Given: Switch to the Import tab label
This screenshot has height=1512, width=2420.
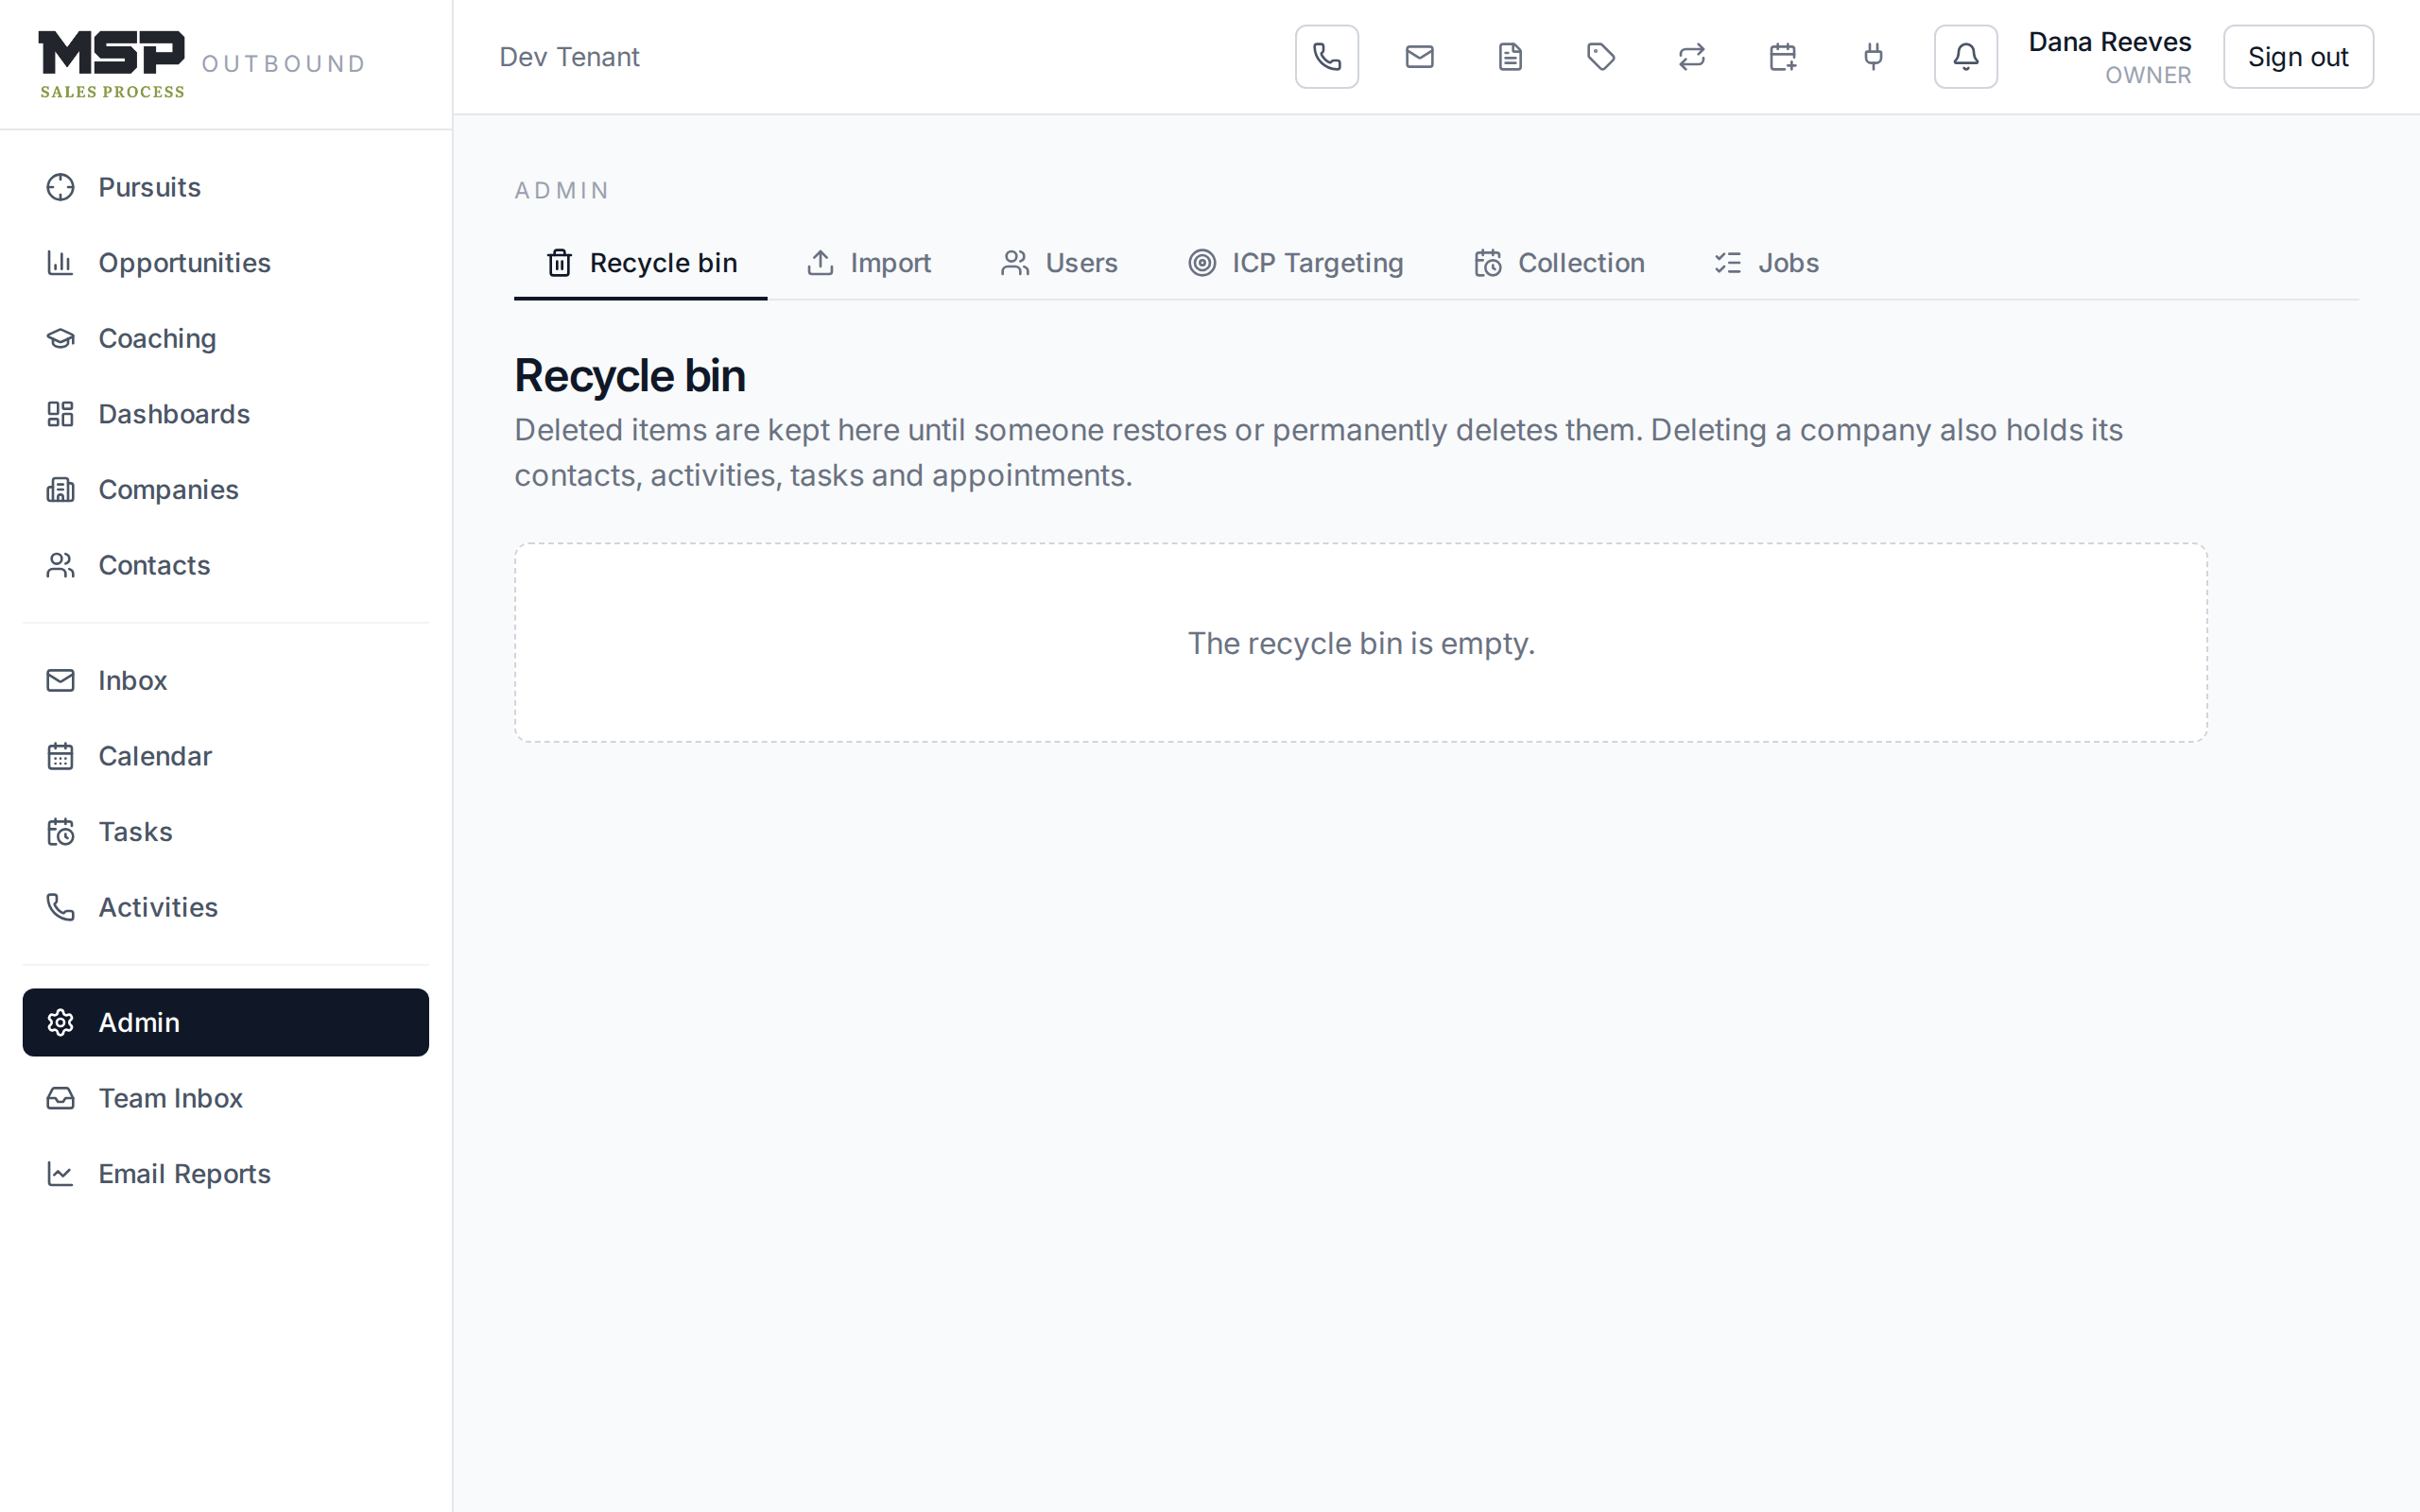Looking at the screenshot, I should pos(890,263).
